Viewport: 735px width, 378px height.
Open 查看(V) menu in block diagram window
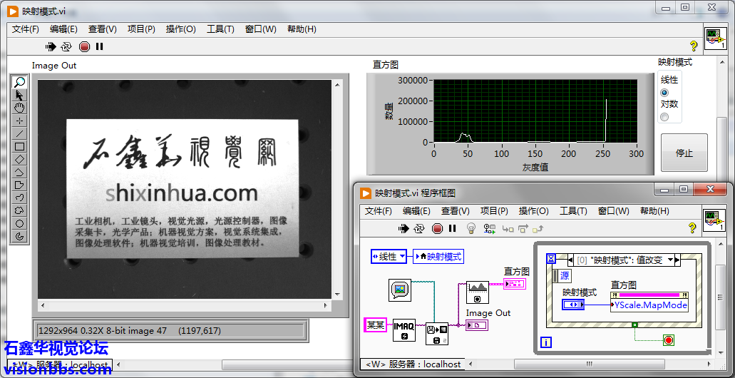455,211
